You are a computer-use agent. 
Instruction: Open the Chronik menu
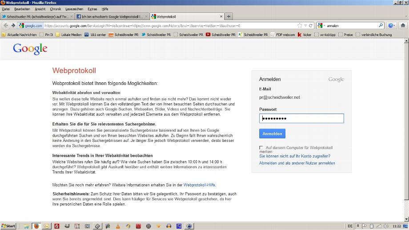point(56,9)
